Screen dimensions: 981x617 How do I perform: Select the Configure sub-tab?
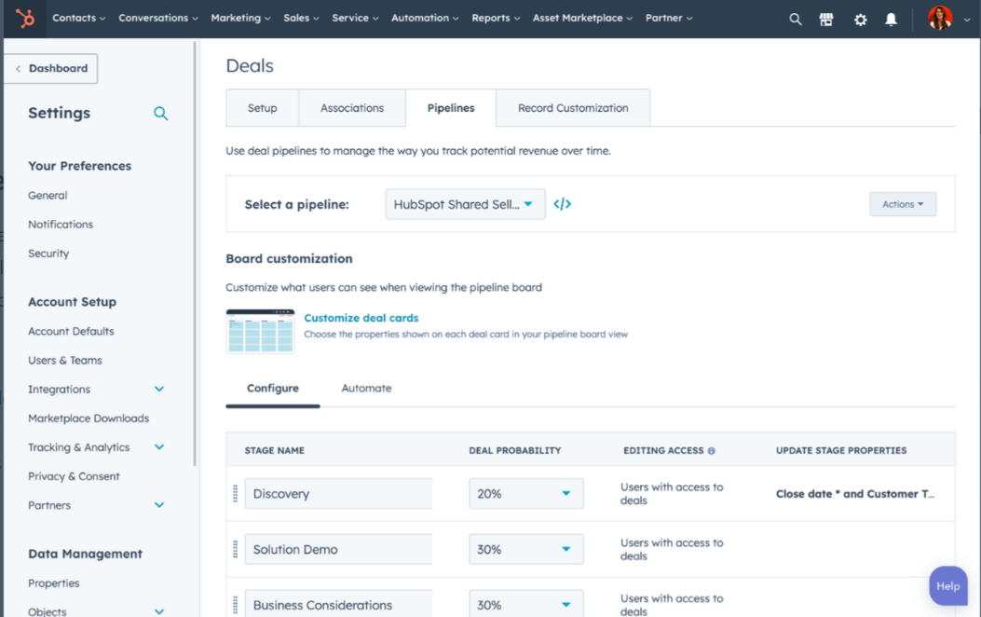273,388
